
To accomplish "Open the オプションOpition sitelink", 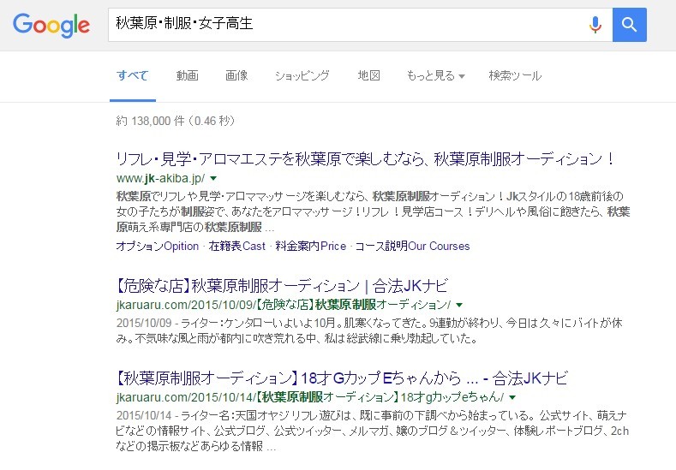I will click(x=158, y=246).
